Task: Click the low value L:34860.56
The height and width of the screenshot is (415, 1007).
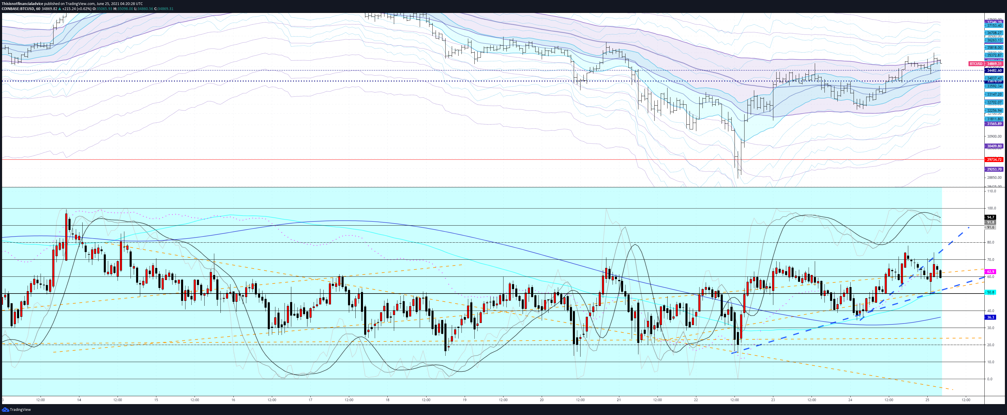Action: click(143, 9)
